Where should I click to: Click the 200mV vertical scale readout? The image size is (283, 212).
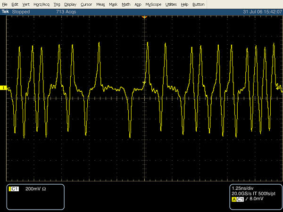(x=34, y=188)
